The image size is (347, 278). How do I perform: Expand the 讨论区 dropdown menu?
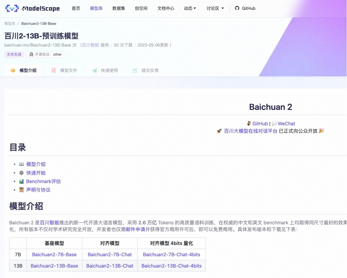tap(215, 8)
